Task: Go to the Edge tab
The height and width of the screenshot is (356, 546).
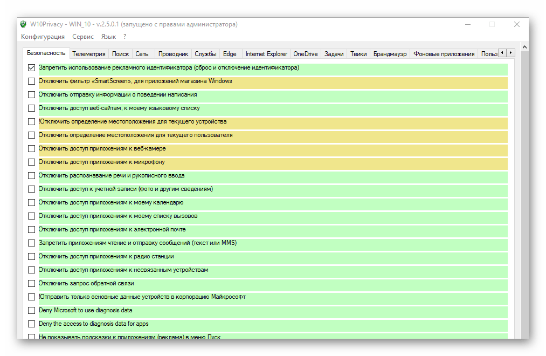Action: pos(230,54)
